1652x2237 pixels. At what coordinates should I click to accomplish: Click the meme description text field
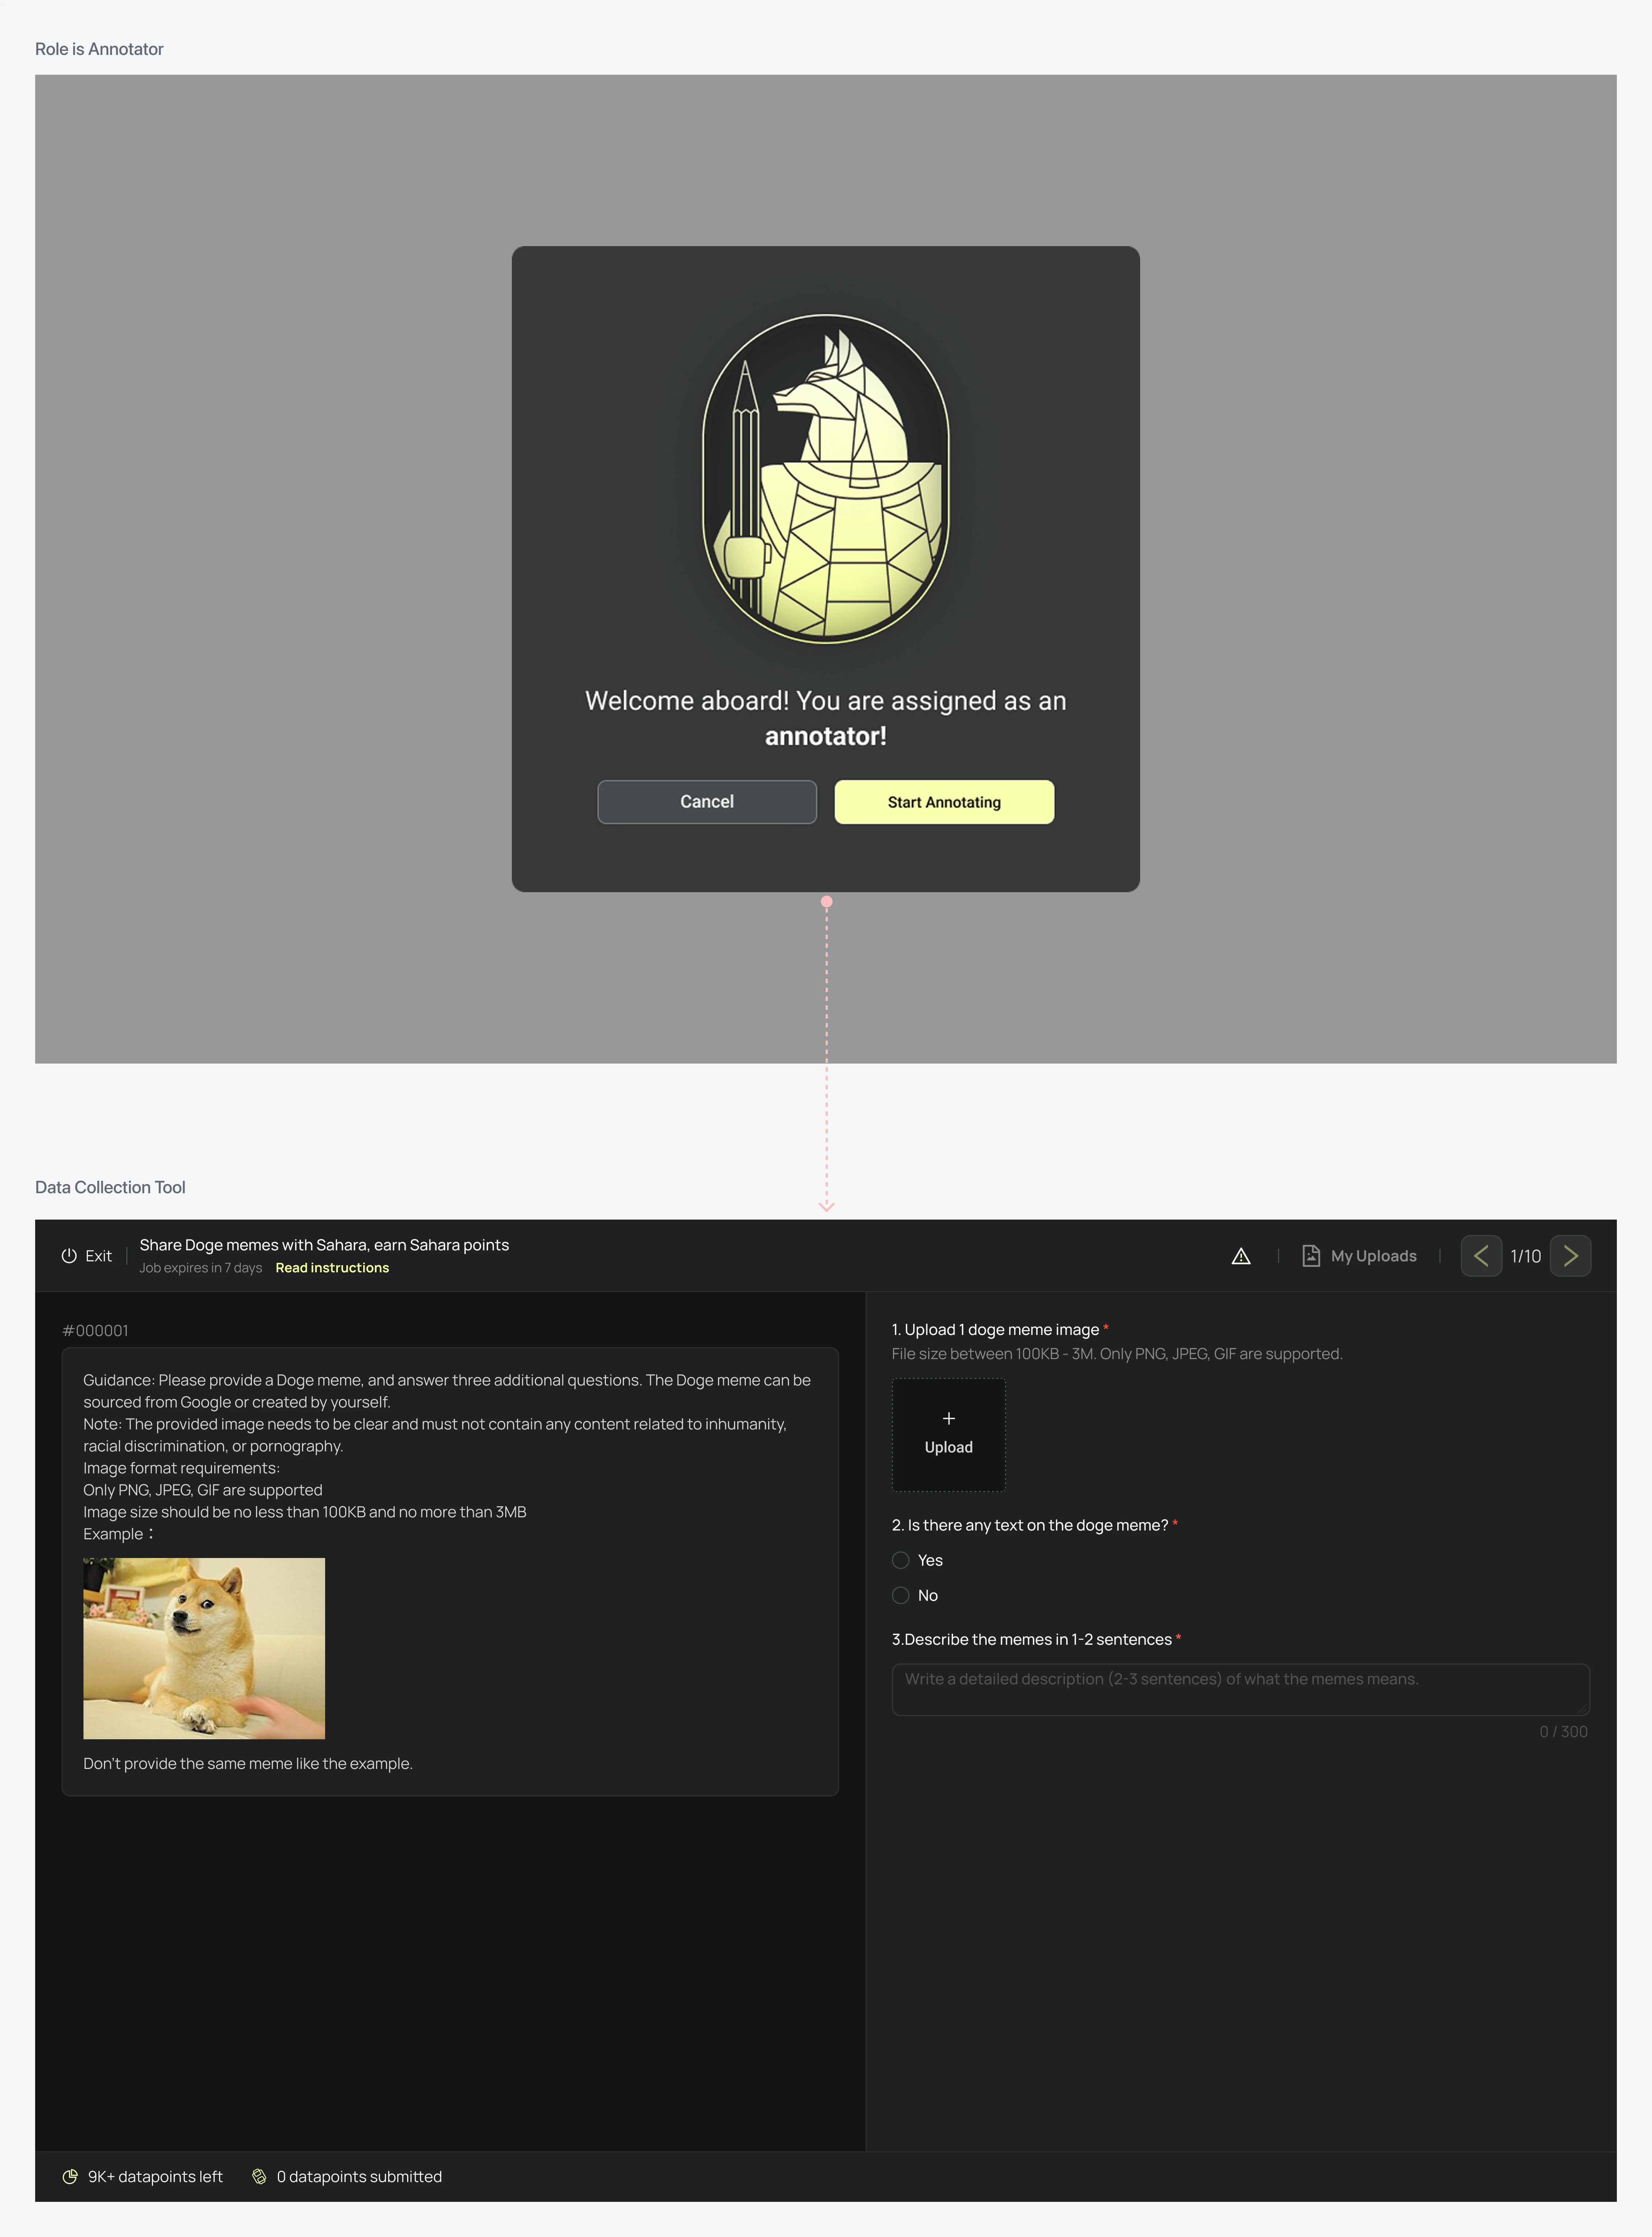pyautogui.click(x=1240, y=1690)
